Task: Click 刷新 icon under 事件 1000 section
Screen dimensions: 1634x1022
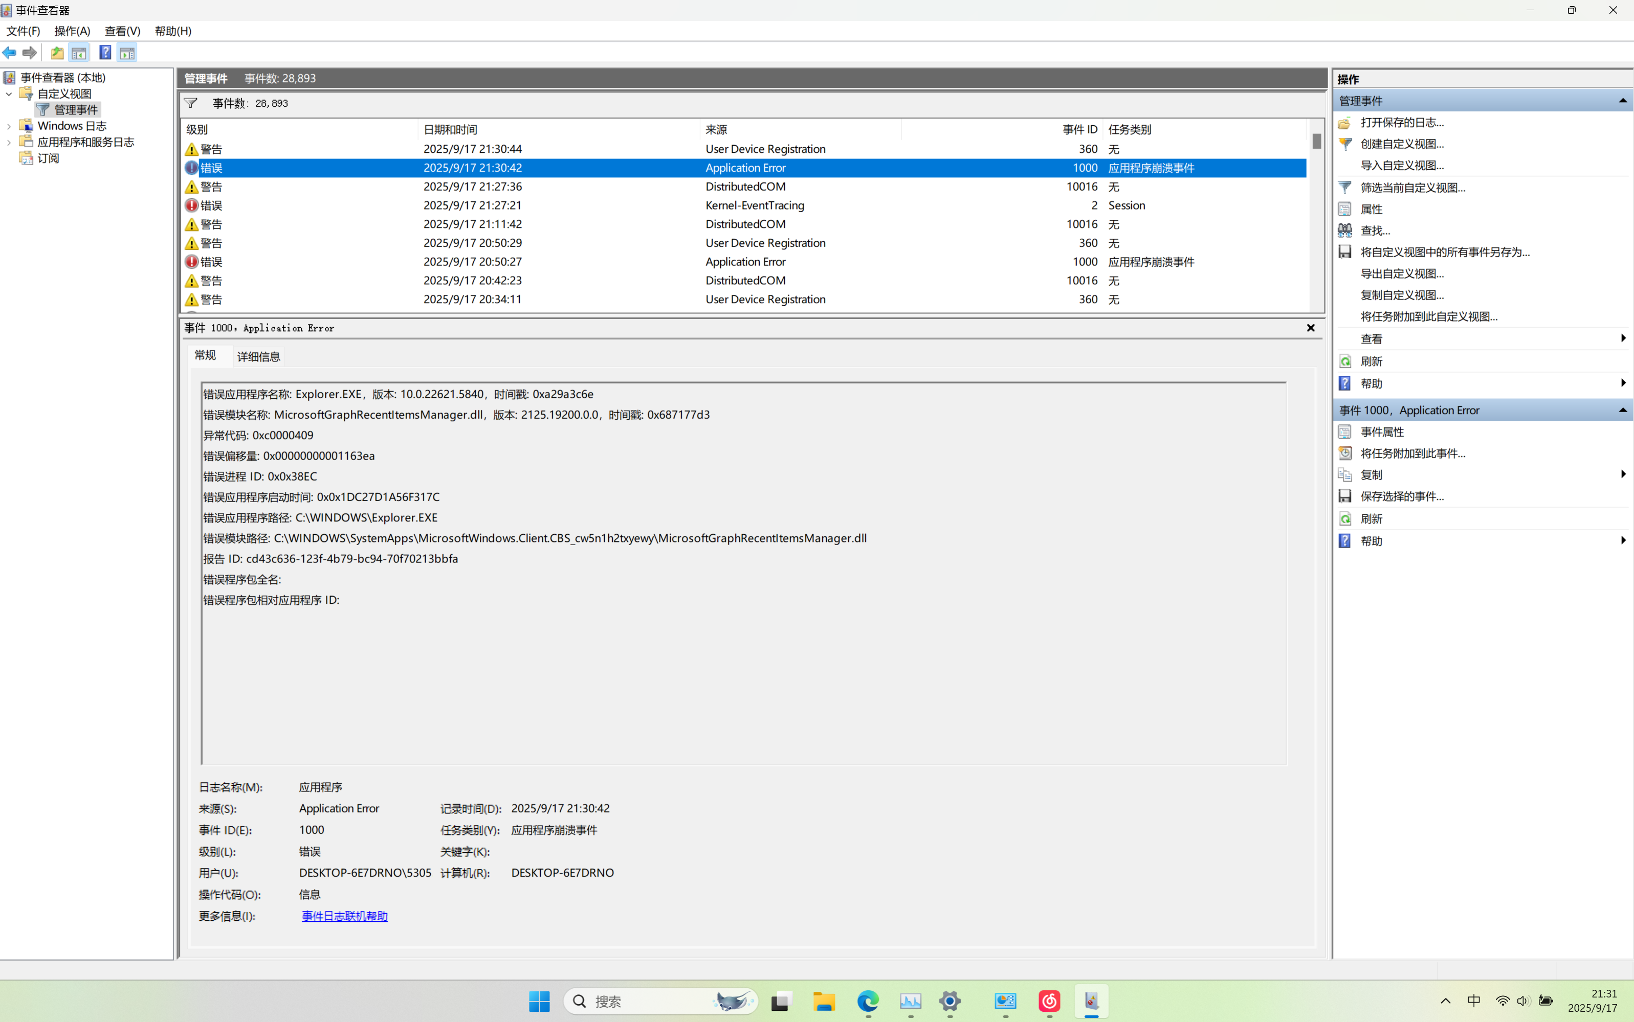Action: coord(1345,519)
